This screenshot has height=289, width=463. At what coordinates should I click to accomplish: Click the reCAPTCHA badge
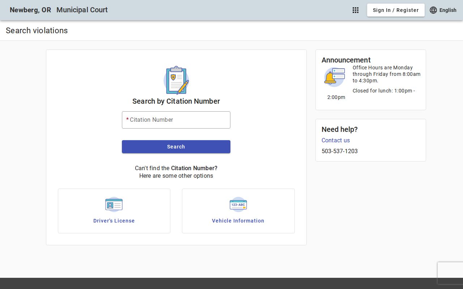450,273
